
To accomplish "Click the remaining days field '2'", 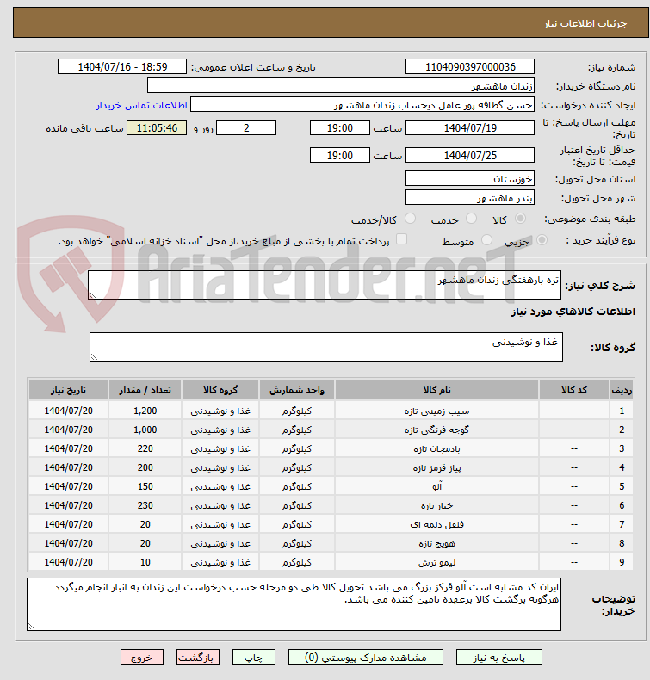I will pos(246,128).
